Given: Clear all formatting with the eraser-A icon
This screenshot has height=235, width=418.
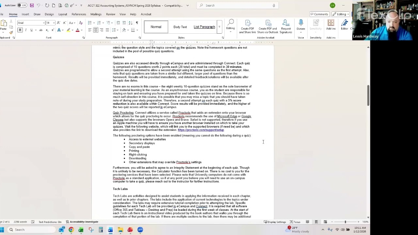Looking at the screenshot, I should (x=81, y=23).
